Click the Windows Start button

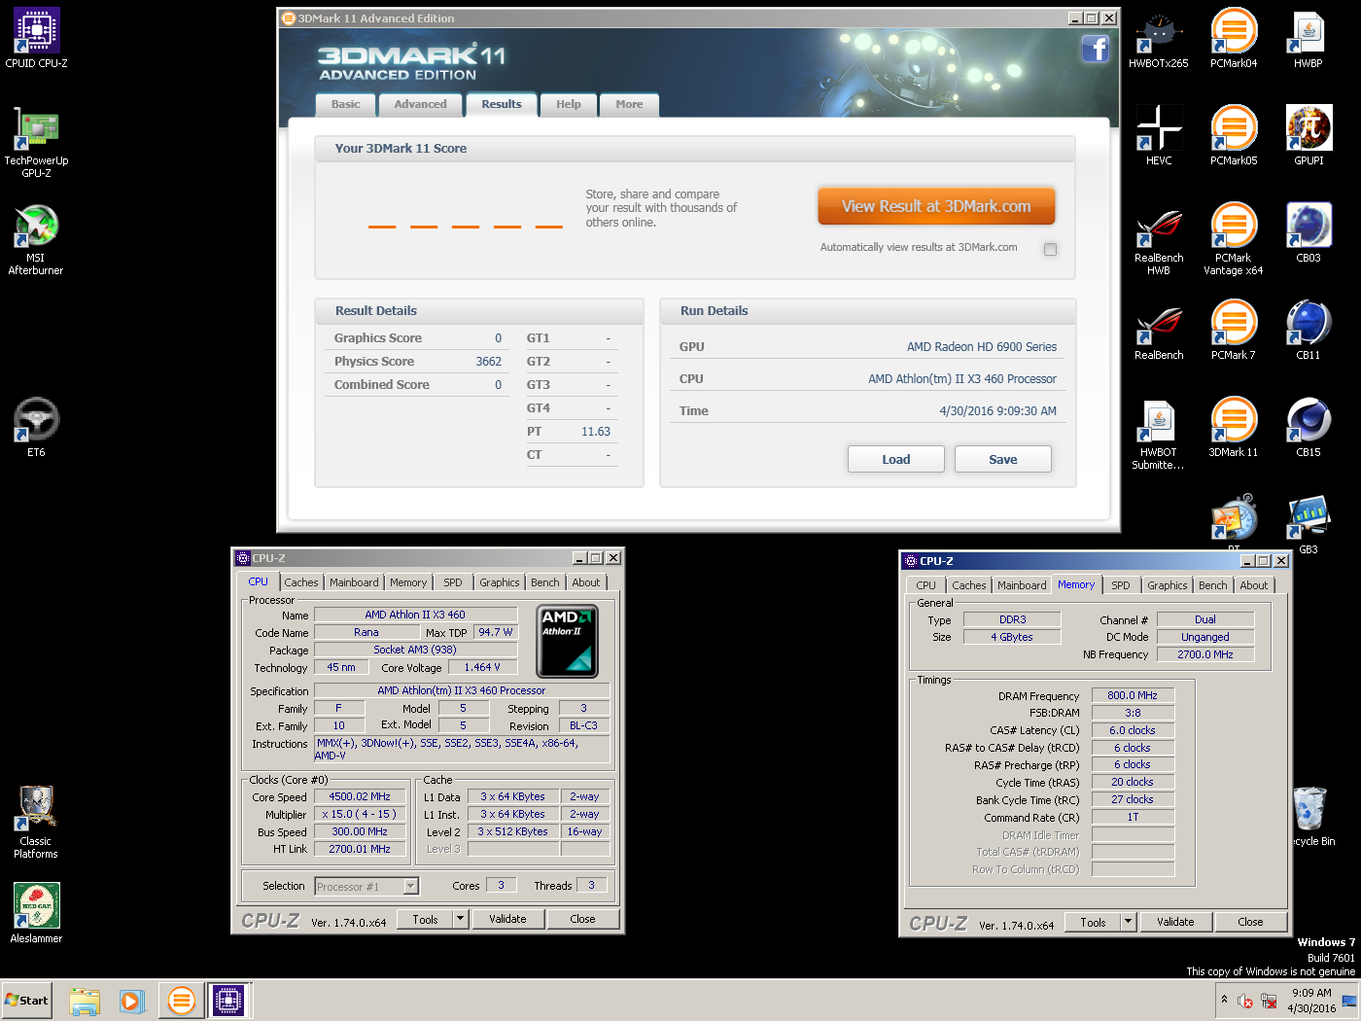click(27, 1001)
